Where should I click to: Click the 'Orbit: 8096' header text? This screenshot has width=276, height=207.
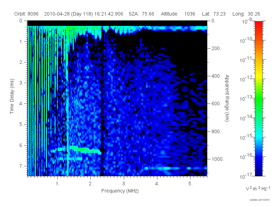[x=27, y=14]
